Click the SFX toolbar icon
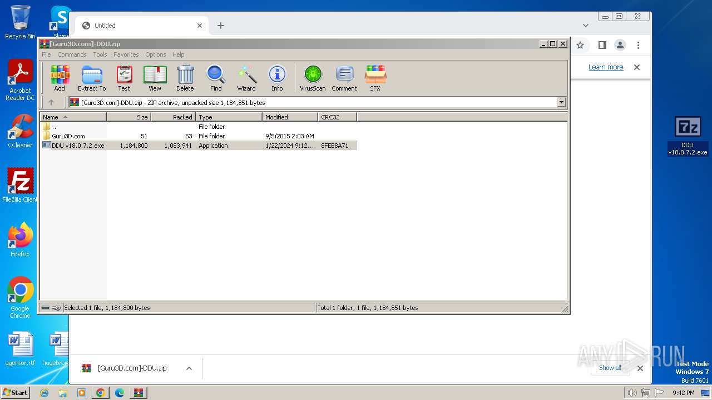Image resolution: width=712 pixels, height=400 pixels. (375, 78)
